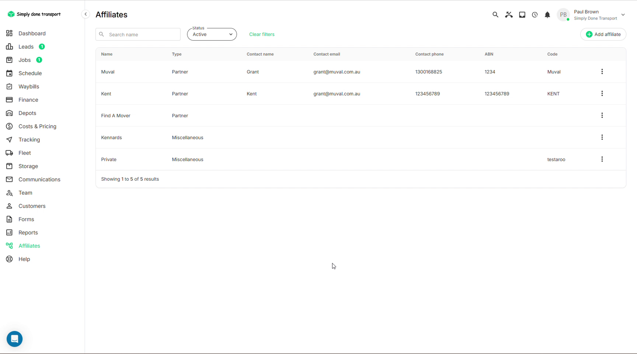Viewport: 637px width, 354px height.
Task: Open Tracking in sidebar
Action: click(29, 139)
